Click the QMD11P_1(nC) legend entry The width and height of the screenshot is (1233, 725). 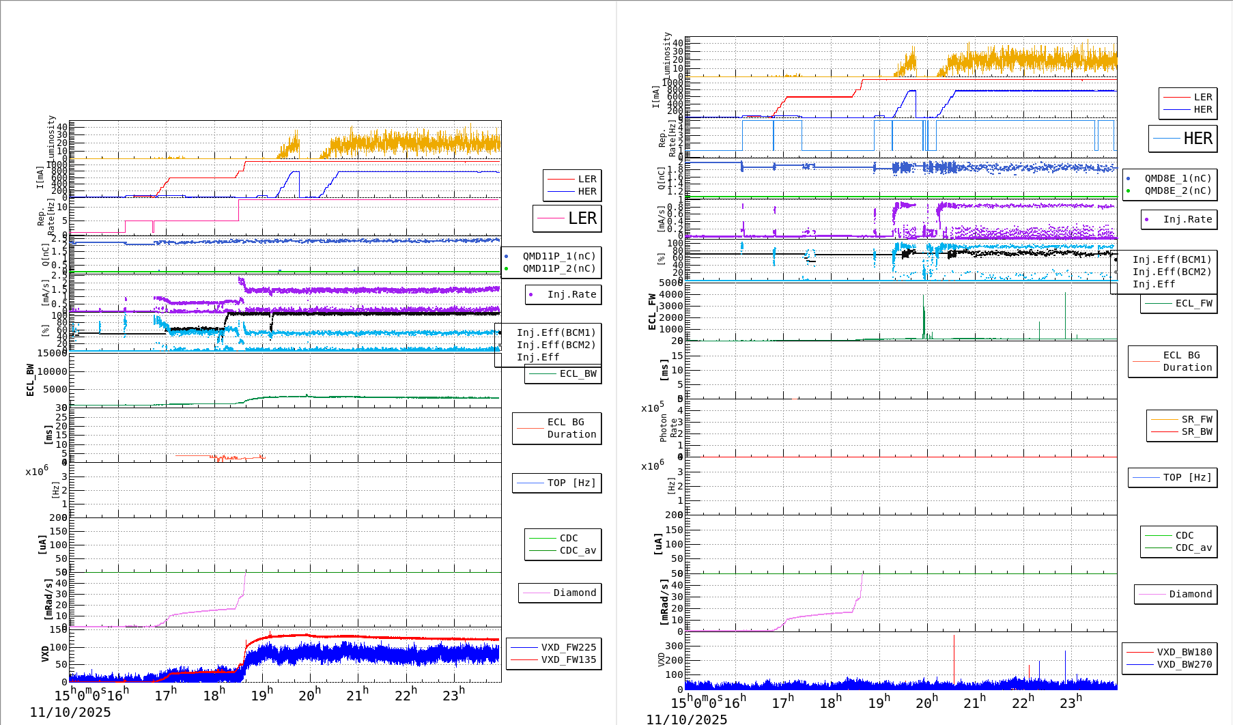coord(558,256)
